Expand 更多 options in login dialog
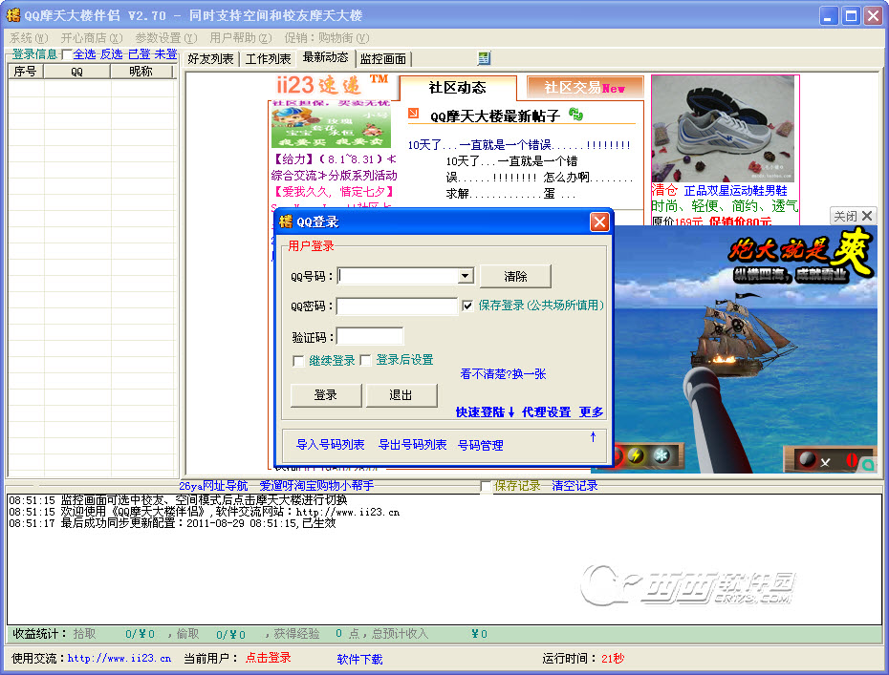 coord(591,412)
